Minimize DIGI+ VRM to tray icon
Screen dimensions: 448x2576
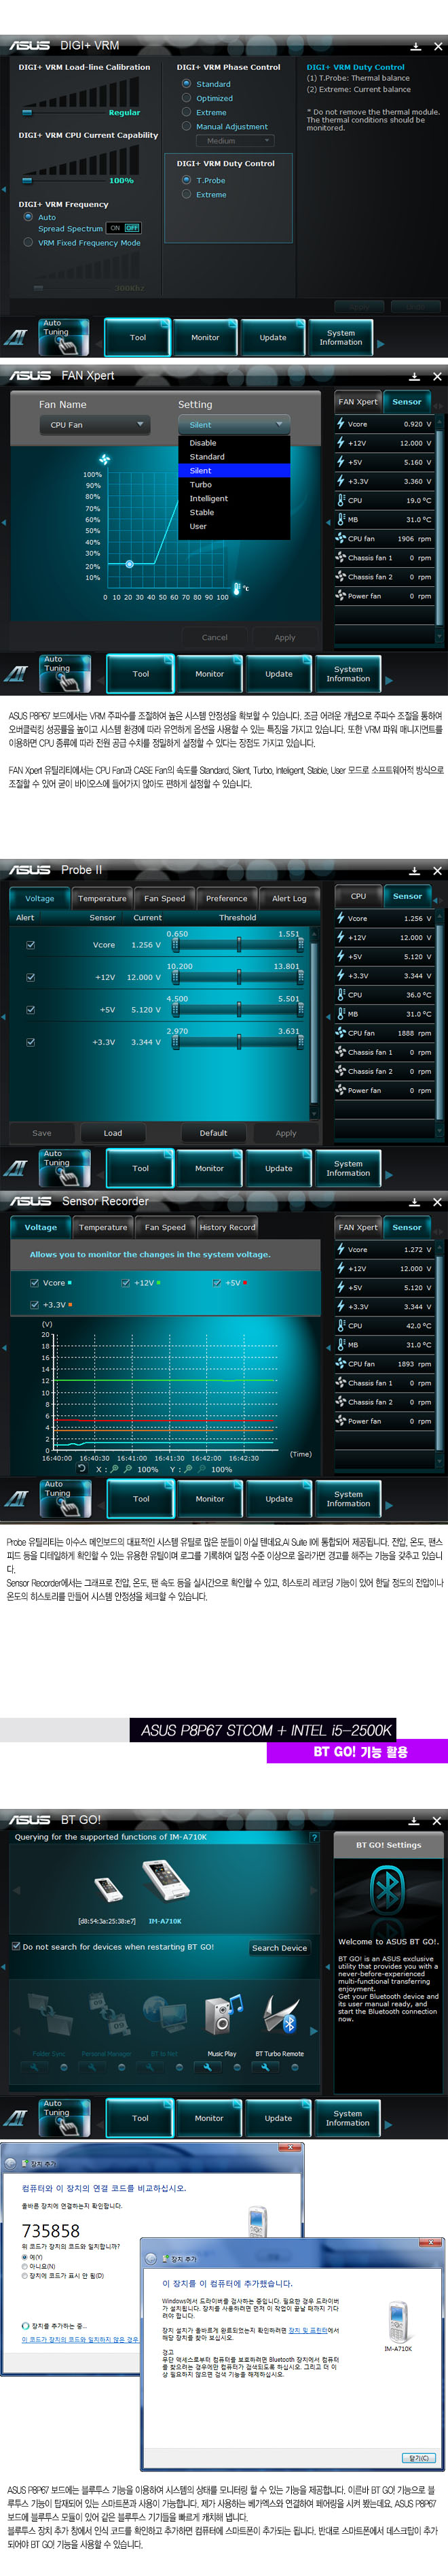pos(415,46)
